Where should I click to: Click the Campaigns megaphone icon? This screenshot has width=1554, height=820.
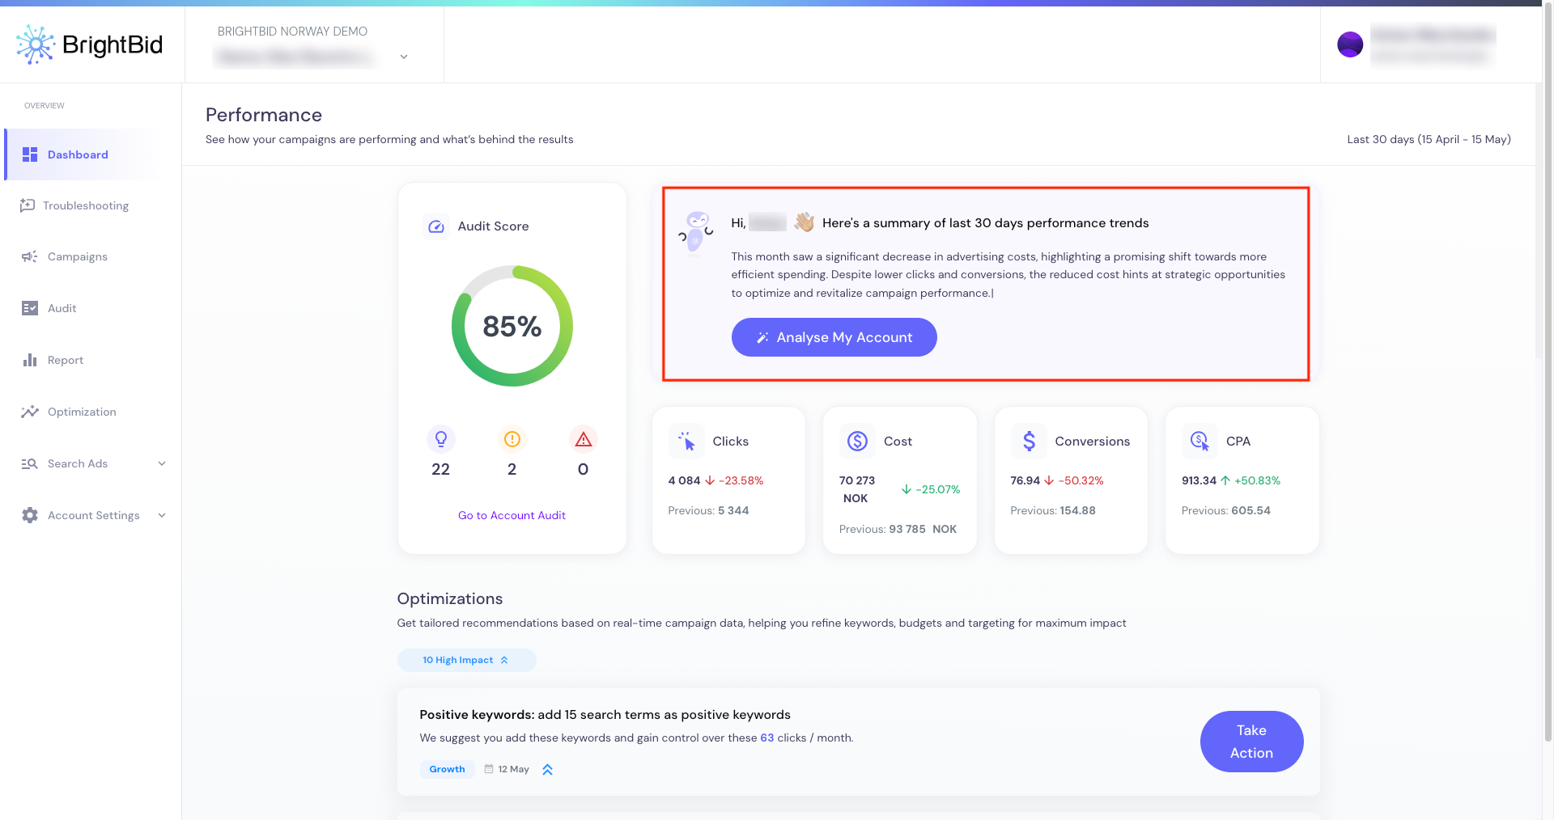coord(30,256)
